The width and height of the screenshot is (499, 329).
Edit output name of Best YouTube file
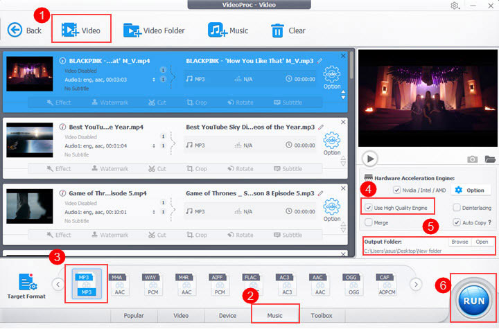click(x=320, y=127)
